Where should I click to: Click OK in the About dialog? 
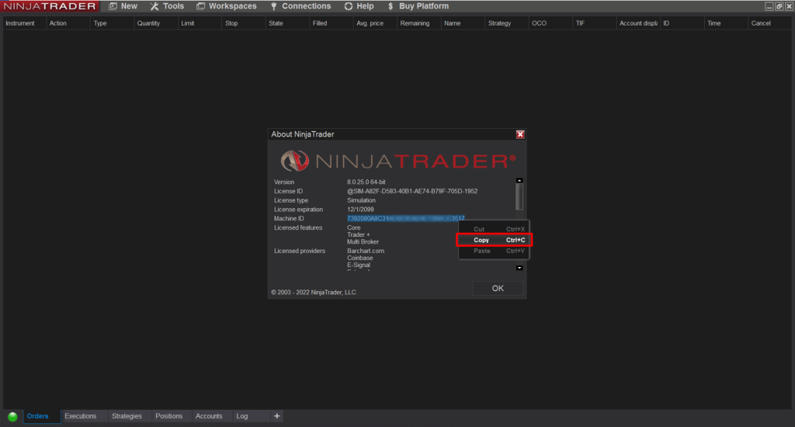498,288
